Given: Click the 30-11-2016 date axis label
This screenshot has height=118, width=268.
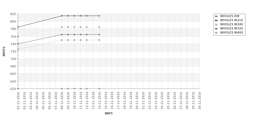Looking at the screenshot, I should [x=200, y=101].
